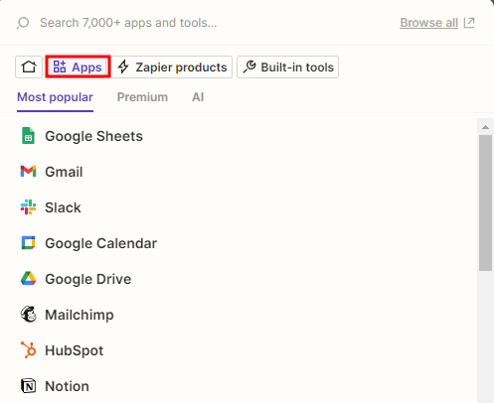Select the Apps filter button
494x403 pixels.
click(x=78, y=67)
